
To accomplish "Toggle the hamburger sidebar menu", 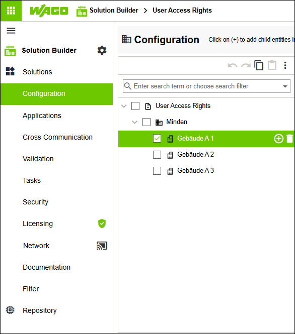I will point(11,31).
